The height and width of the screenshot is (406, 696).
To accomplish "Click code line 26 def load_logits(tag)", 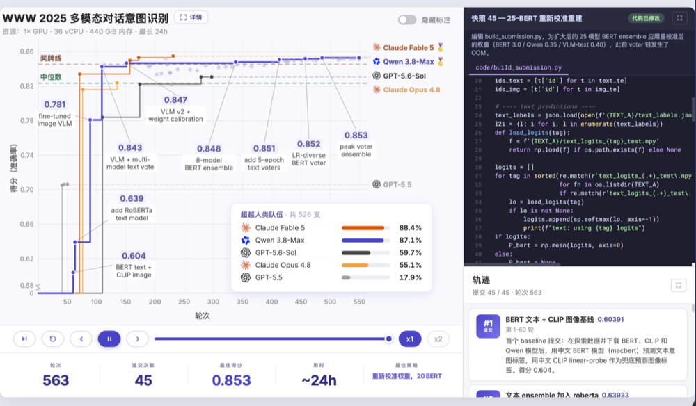I will click(x=532, y=133).
